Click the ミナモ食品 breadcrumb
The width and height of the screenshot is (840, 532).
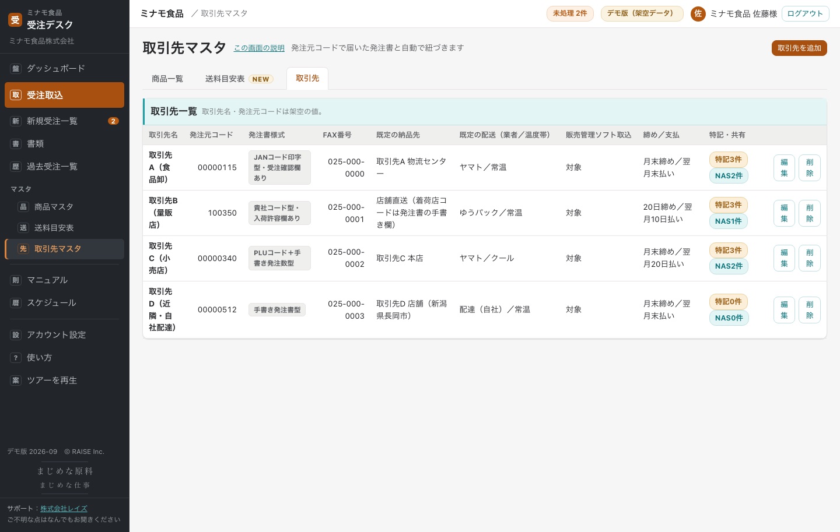tap(162, 13)
